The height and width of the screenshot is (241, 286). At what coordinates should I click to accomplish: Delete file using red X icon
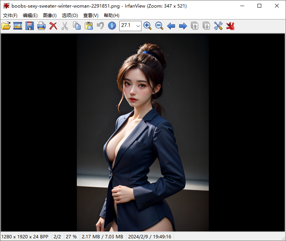[53, 26]
